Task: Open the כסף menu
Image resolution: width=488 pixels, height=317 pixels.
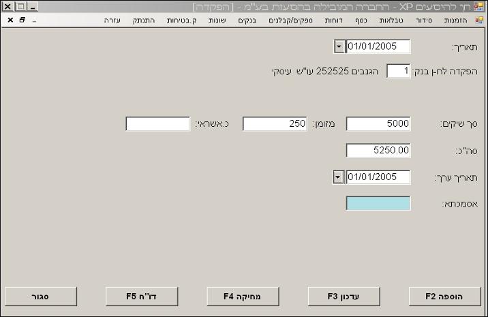Action: [361, 20]
